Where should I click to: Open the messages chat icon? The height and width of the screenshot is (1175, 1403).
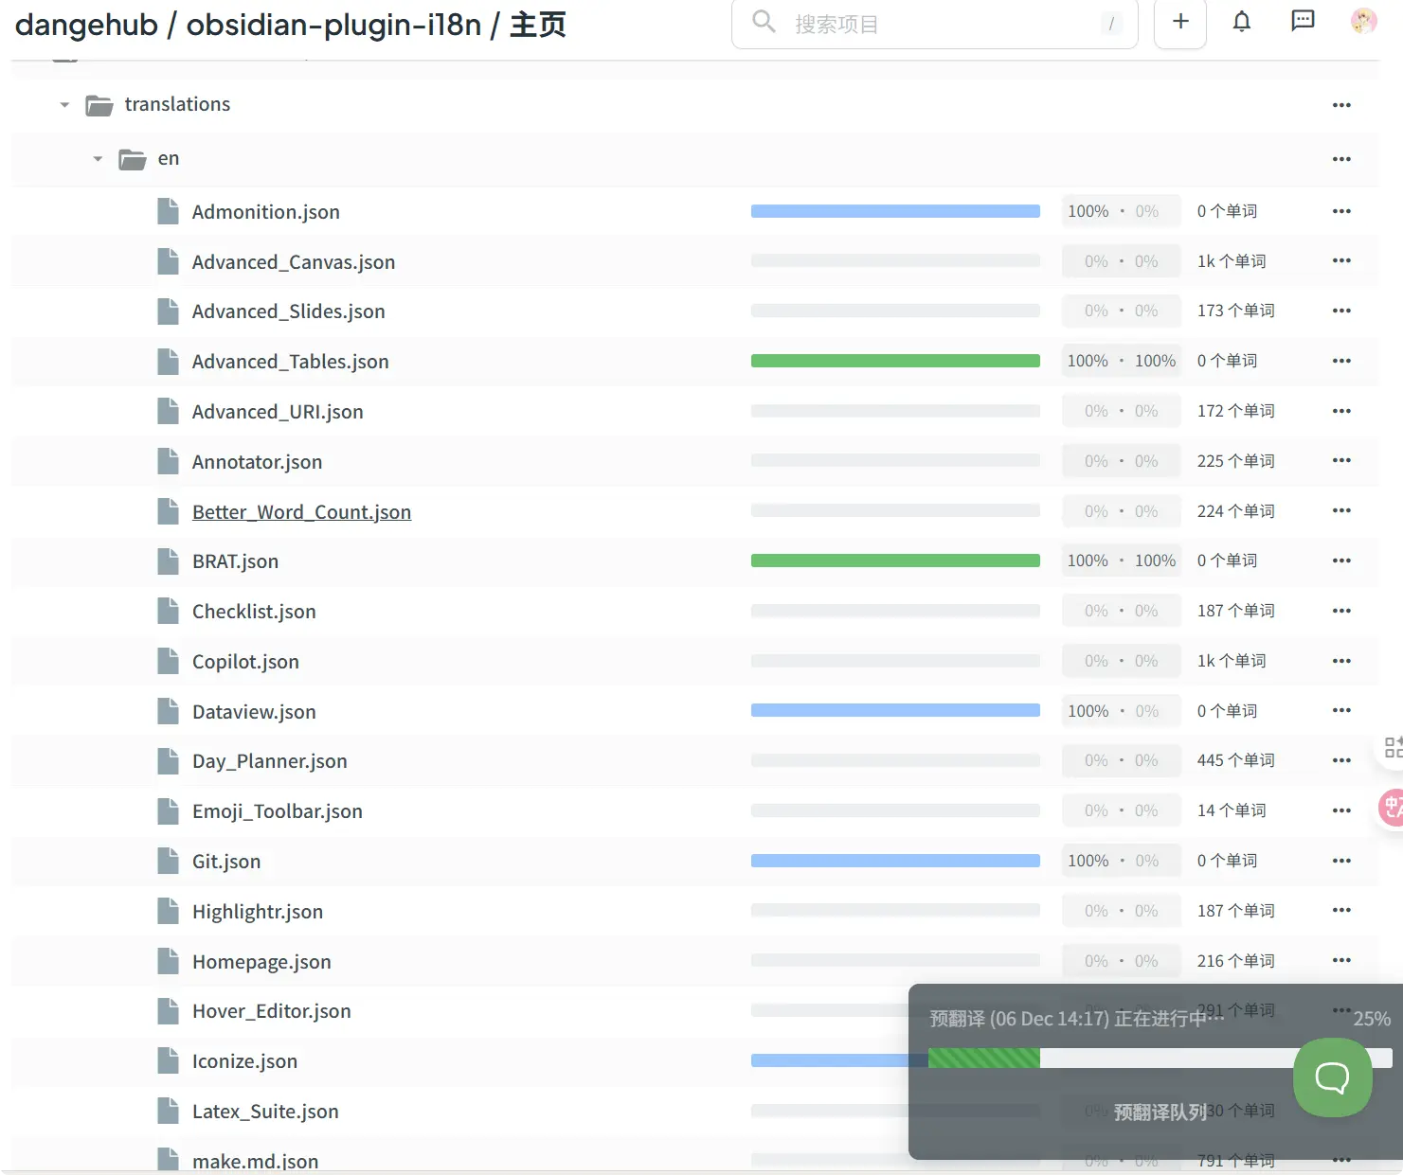pos(1303,21)
